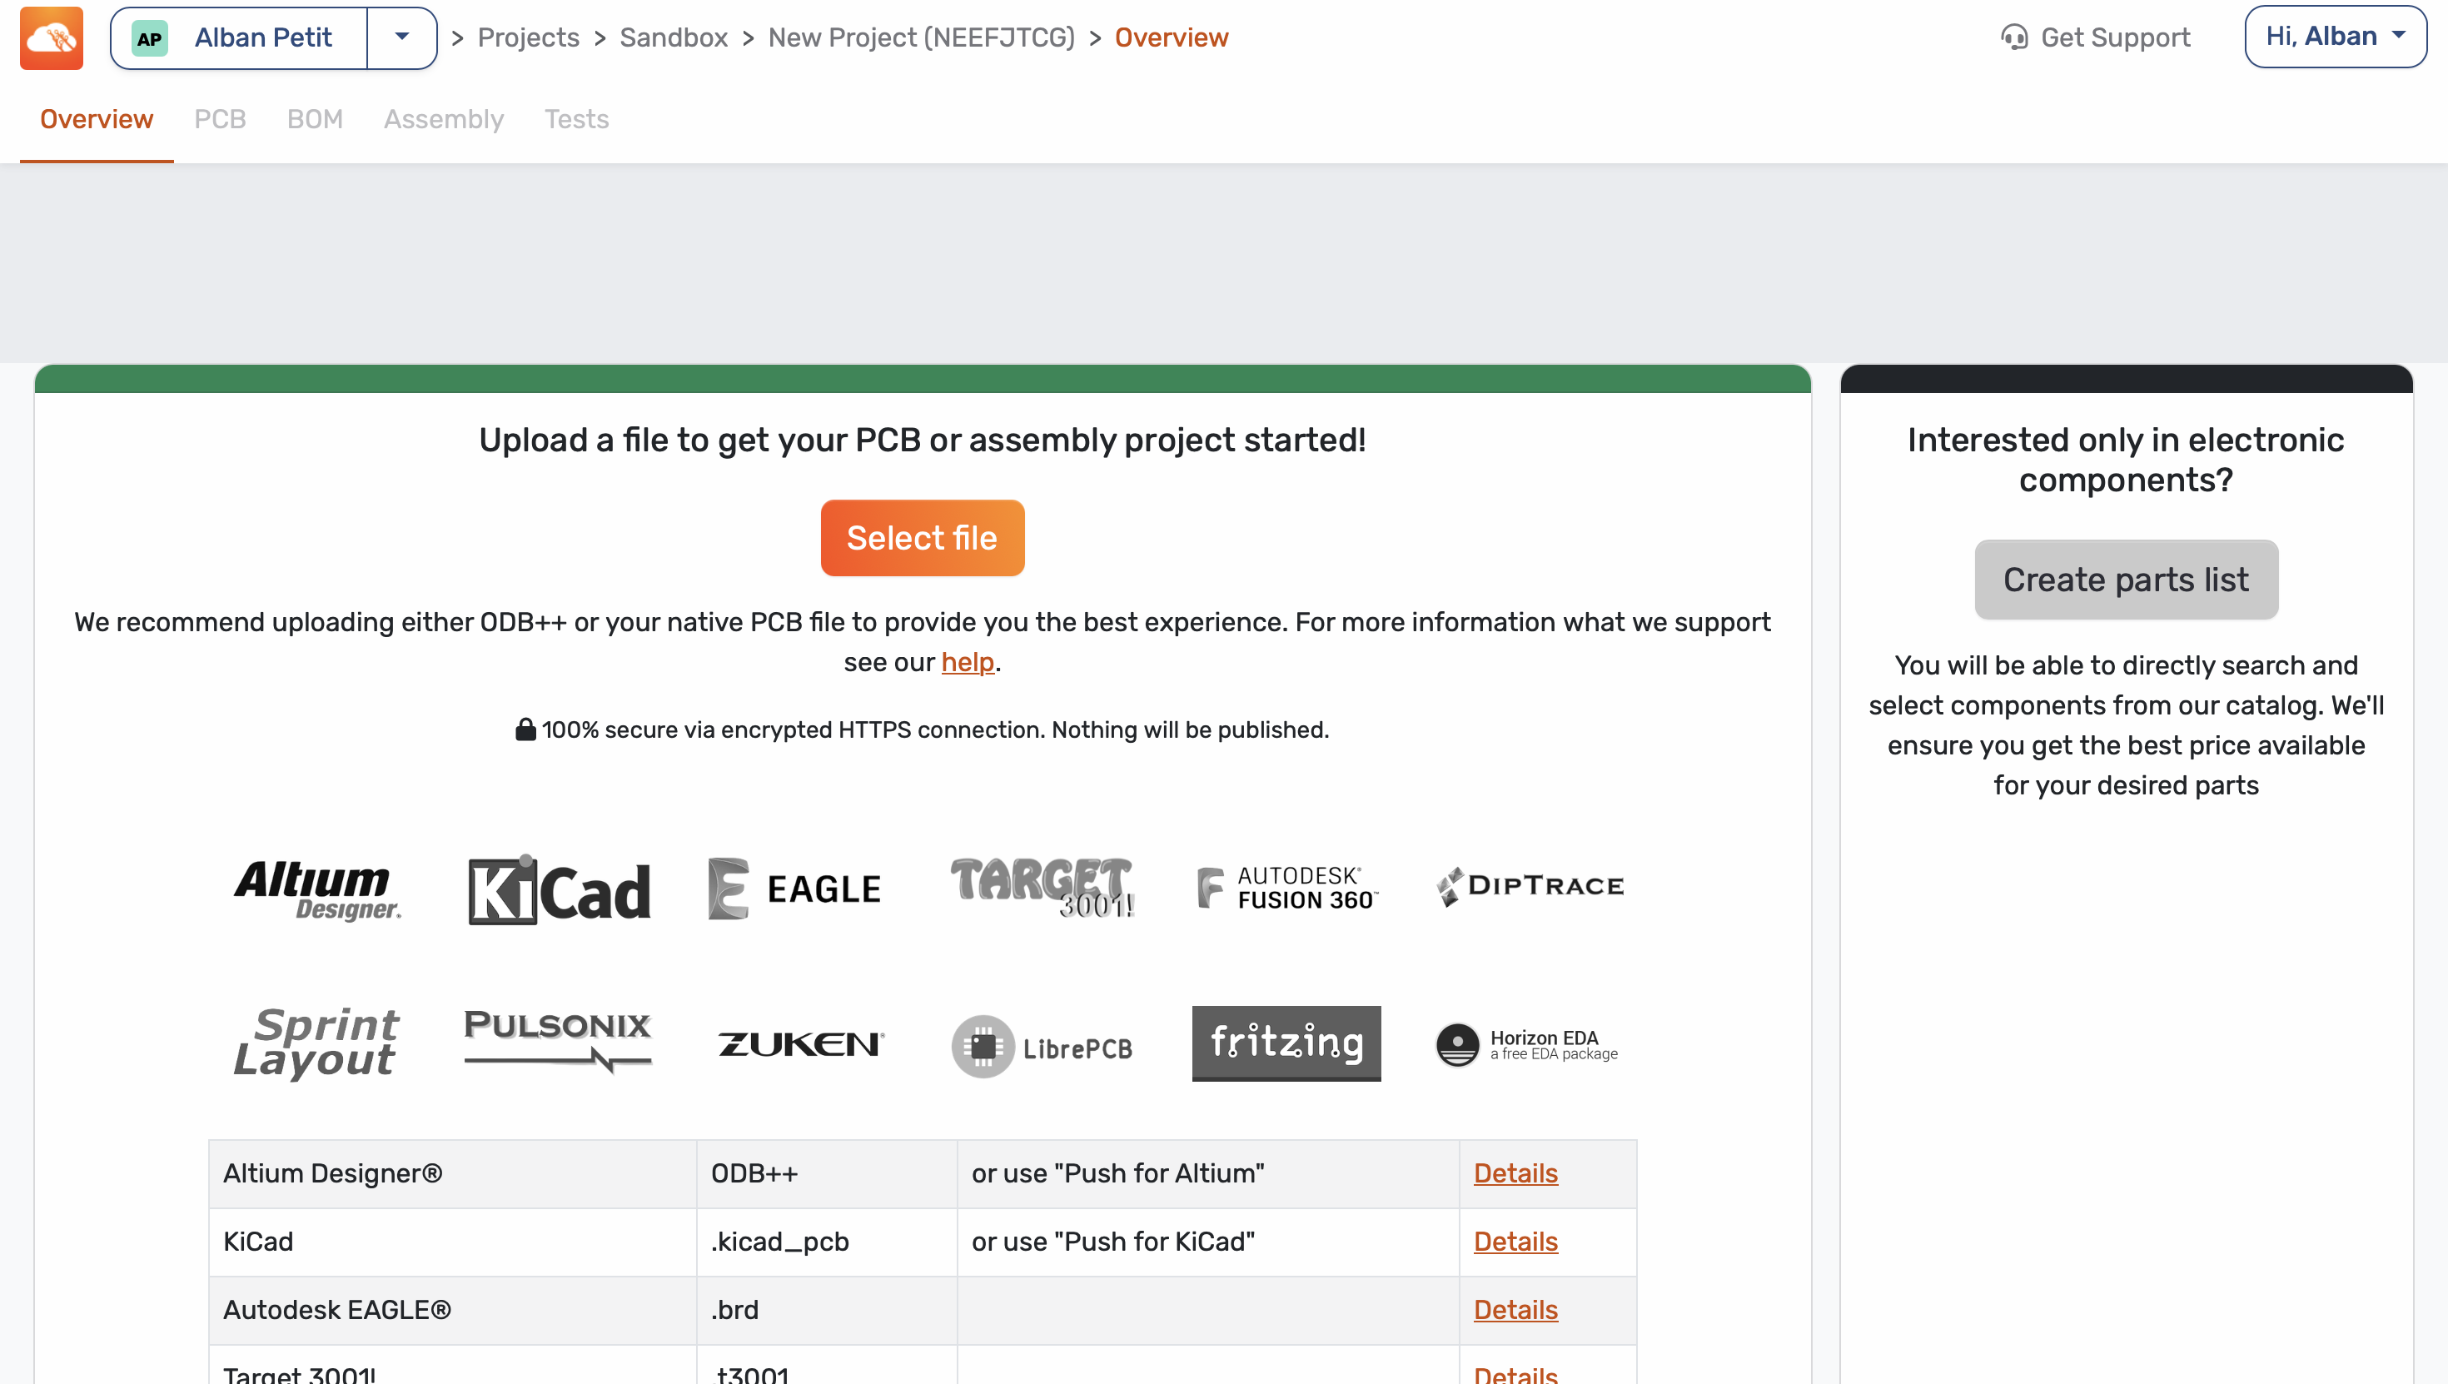Go to Sandbox in the breadcrumb
The height and width of the screenshot is (1384, 2448).
(x=673, y=38)
